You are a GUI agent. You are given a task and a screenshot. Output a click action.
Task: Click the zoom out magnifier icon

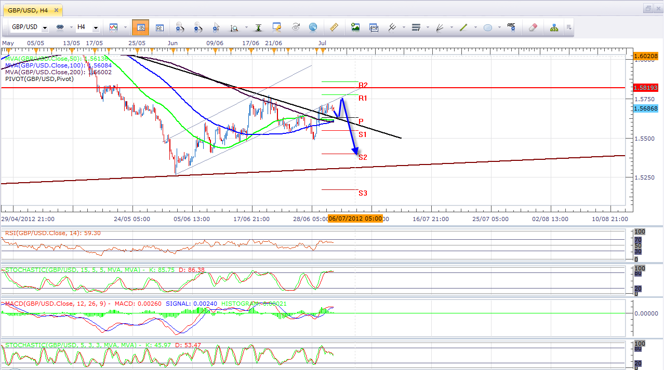tap(198, 27)
